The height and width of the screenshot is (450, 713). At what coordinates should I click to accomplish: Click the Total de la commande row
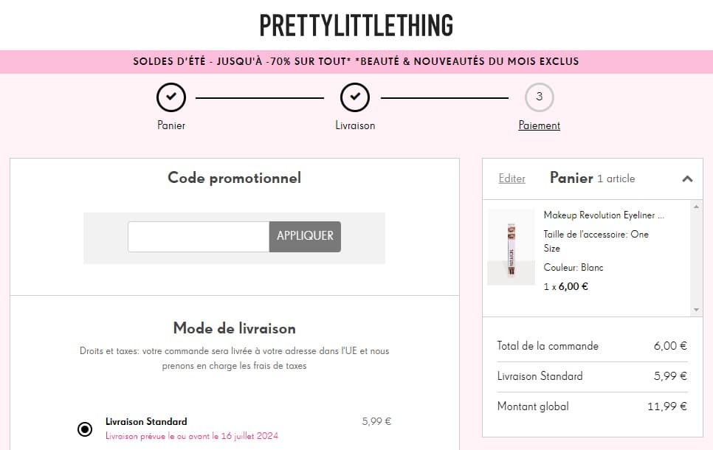point(545,345)
